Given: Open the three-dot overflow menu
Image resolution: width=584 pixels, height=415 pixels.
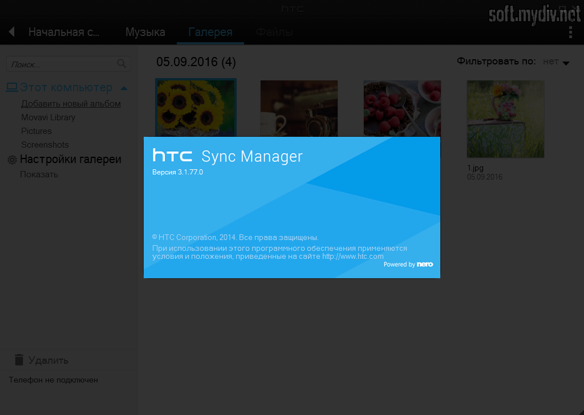Looking at the screenshot, I should click(x=570, y=32).
